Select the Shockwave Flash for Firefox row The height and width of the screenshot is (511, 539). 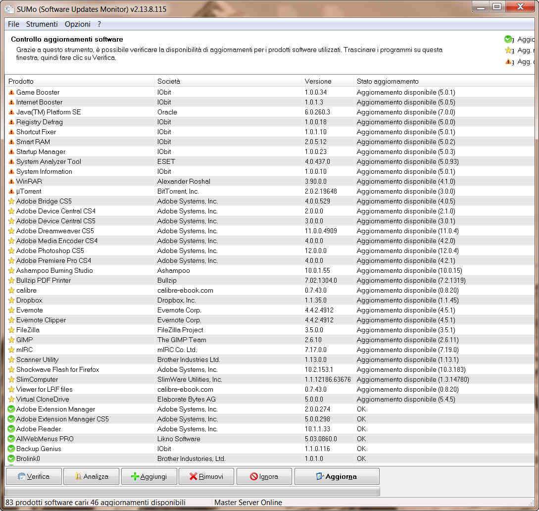[x=270, y=370]
